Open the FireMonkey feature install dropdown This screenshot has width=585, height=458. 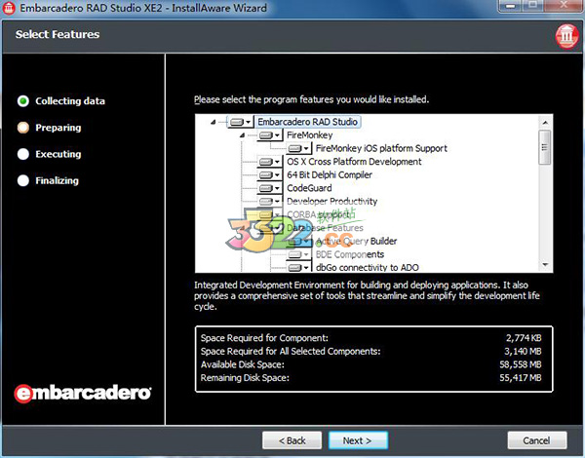point(269,135)
